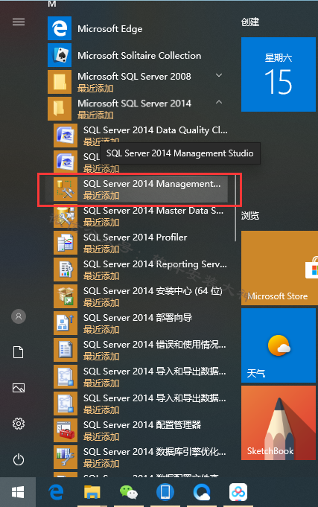Viewport: 318px width, 507px height.
Task: Open Documents from the Start sidebar
Action: (x=19, y=352)
